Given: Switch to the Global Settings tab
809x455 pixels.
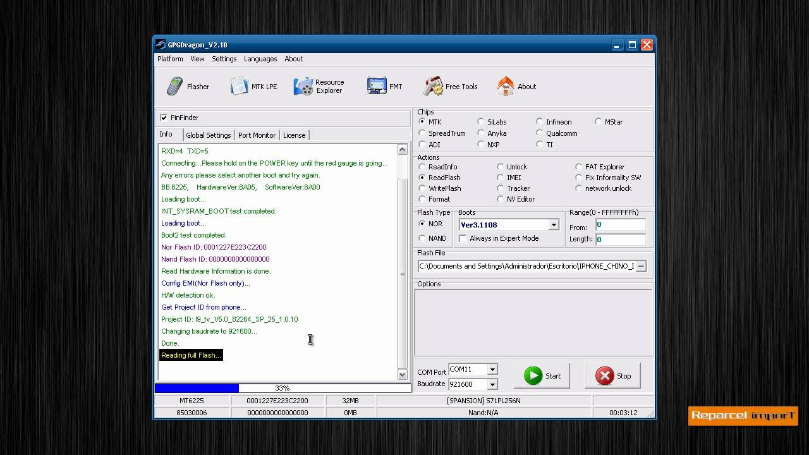Looking at the screenshot, I should tap(209, 135).
